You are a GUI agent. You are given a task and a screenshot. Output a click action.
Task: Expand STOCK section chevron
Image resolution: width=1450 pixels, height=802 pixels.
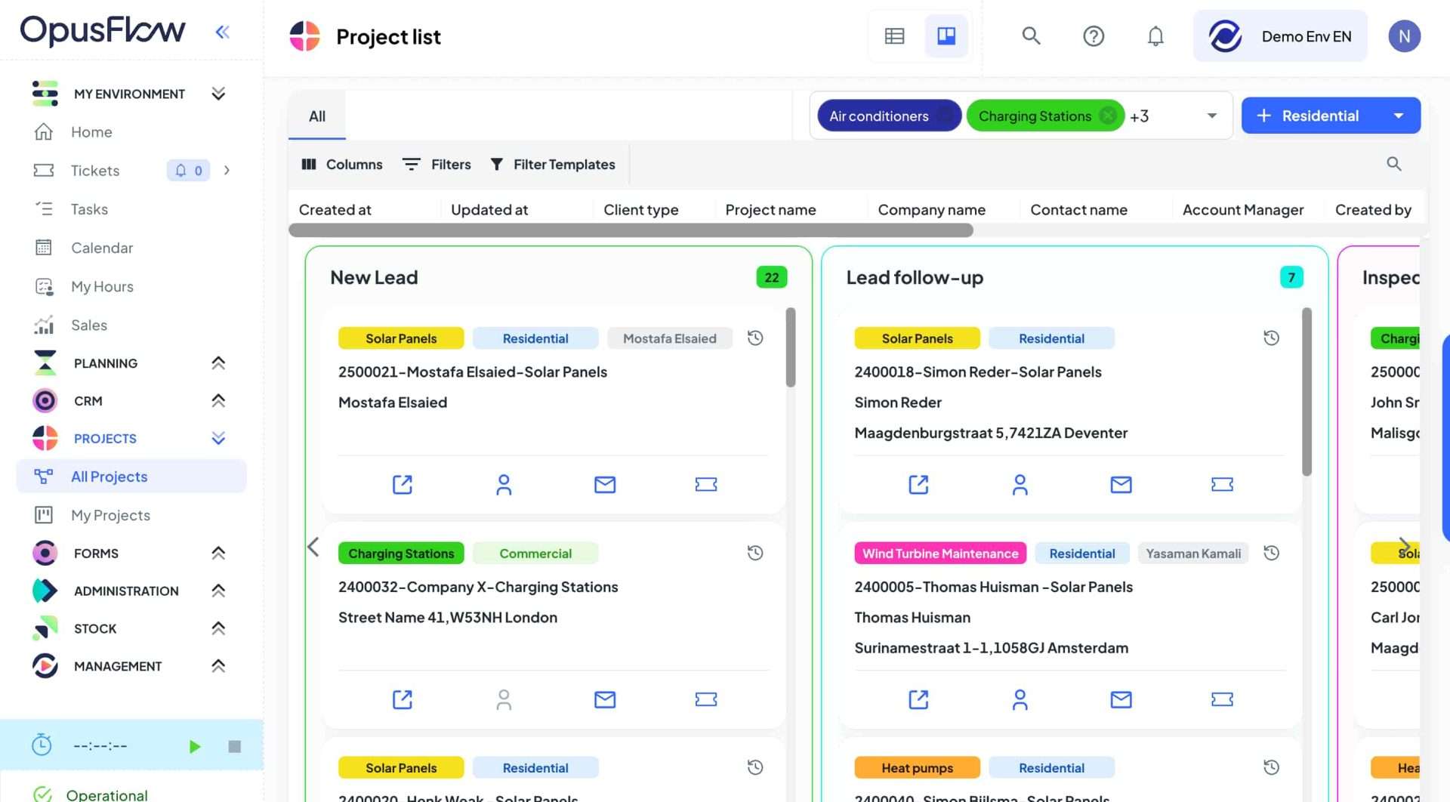218,628
